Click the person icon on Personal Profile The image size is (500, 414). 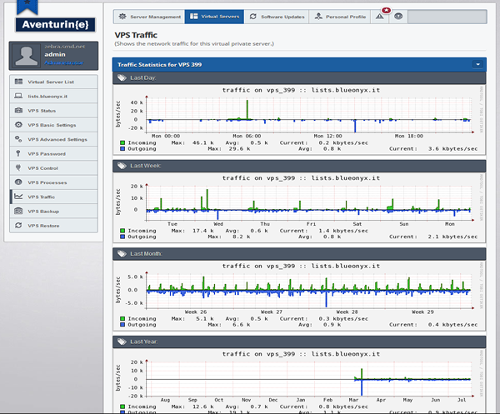318,17
